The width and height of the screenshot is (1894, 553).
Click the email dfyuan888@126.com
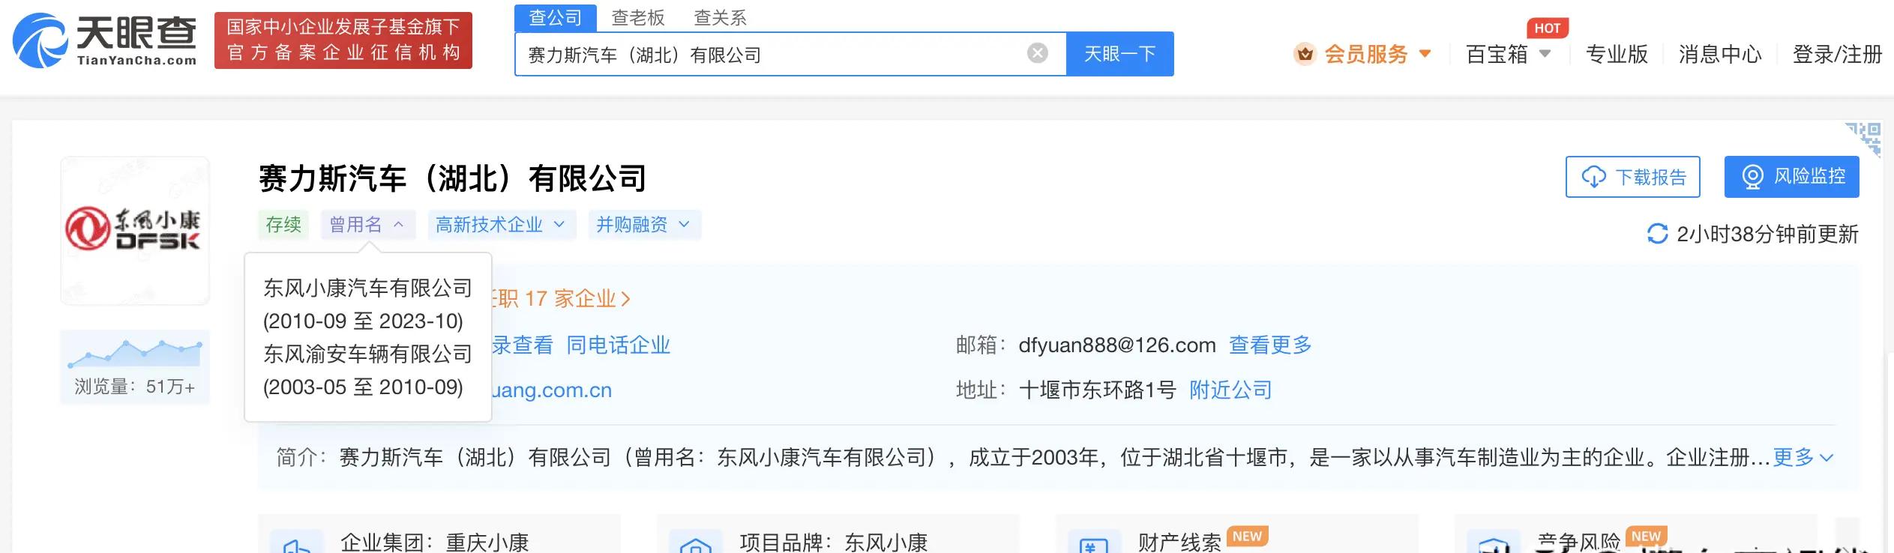(1117, 345)
